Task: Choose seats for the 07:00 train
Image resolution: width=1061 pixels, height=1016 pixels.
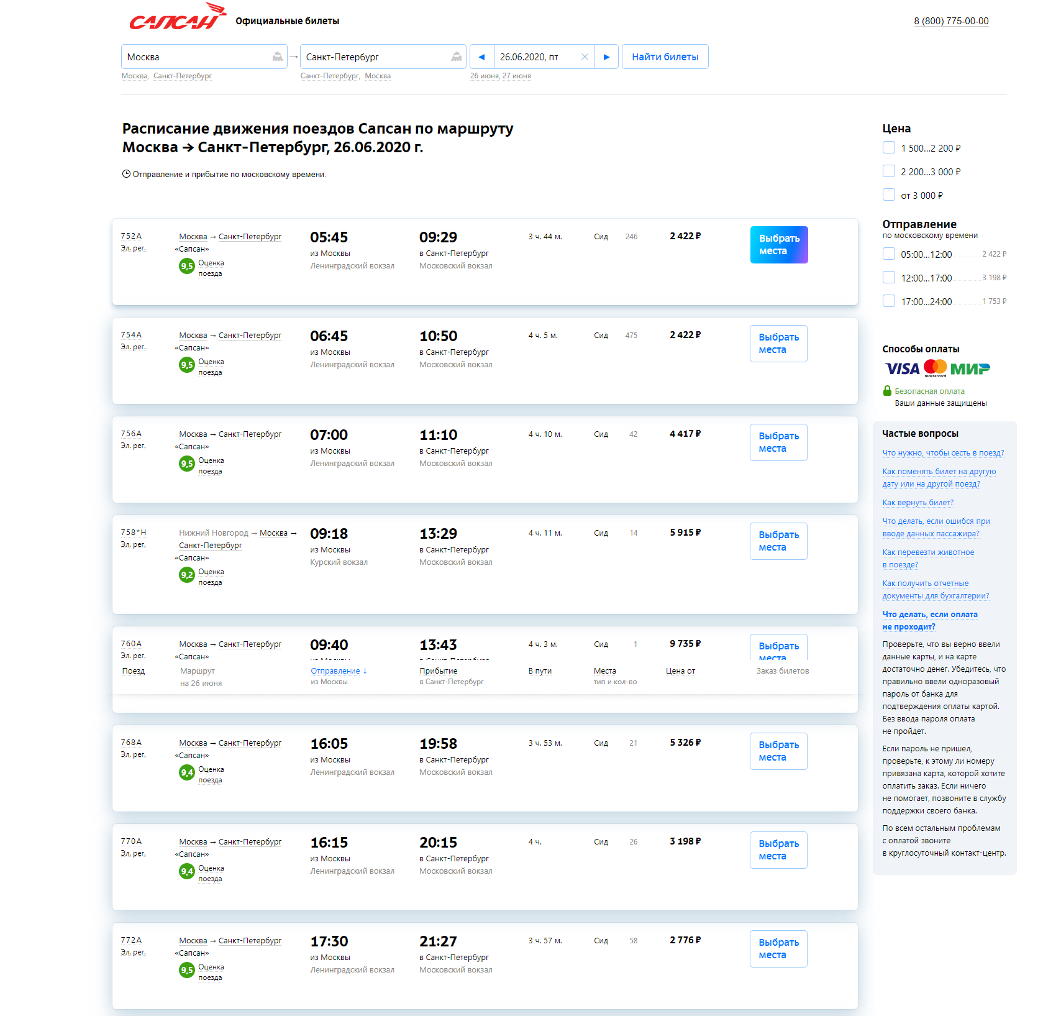Action: (778, 442)
